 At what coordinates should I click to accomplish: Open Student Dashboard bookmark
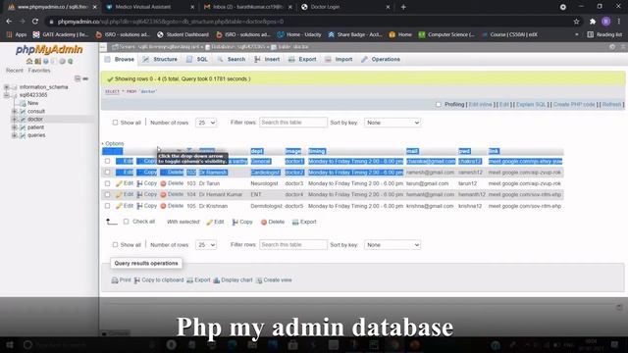tap(183, 35)
